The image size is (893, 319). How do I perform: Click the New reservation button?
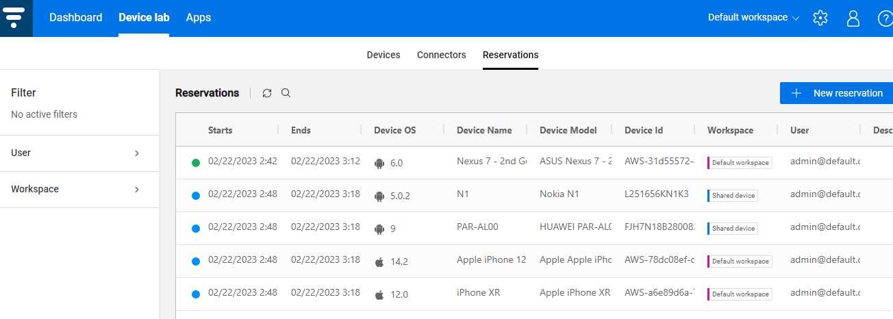836,93
